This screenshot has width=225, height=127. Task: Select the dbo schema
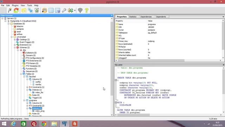click(24, 50)
